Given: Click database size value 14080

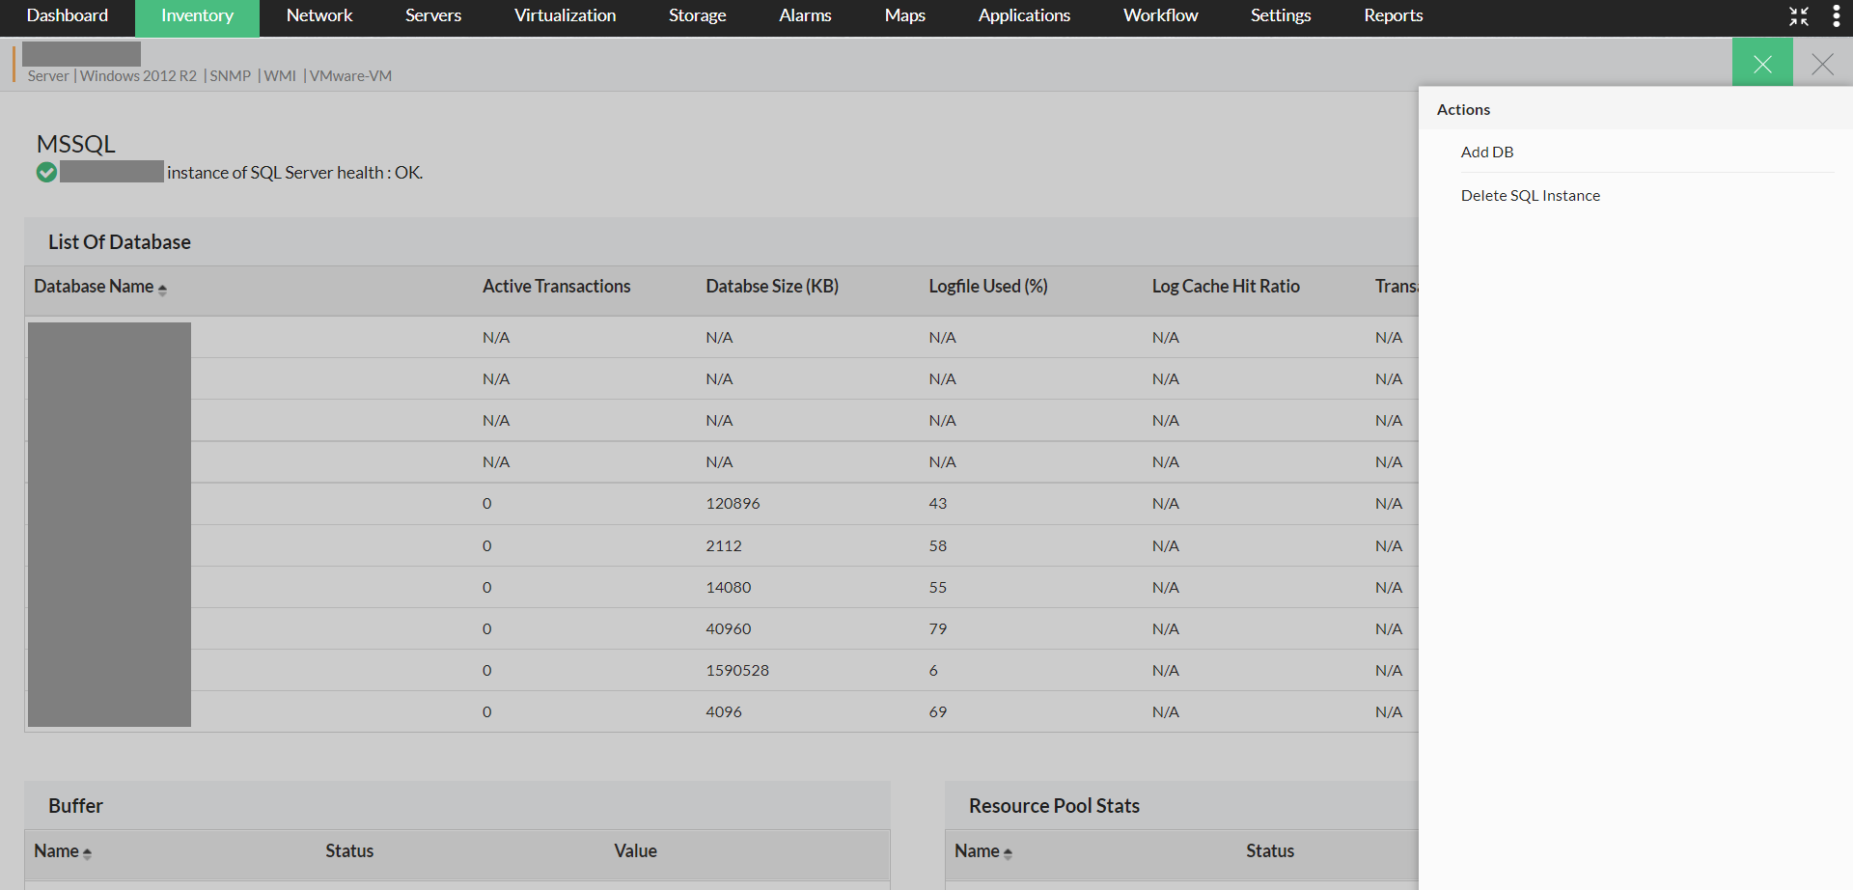Looking at the screenshot, I should [x=729, y=587].
